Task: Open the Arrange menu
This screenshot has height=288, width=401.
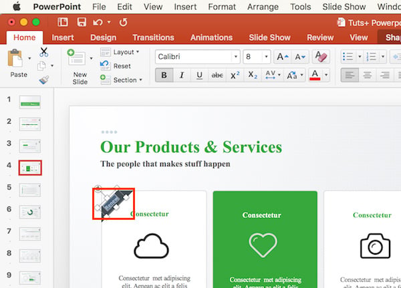Action: click(263, 7)
